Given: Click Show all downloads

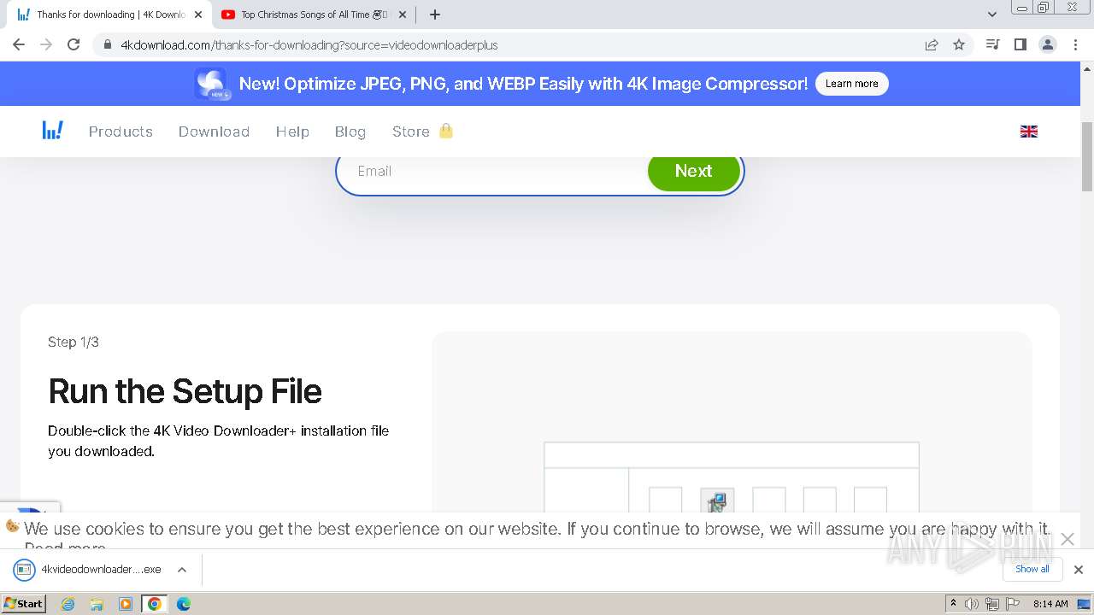Looking at the screenshot, I should (x=1032, y=569).
